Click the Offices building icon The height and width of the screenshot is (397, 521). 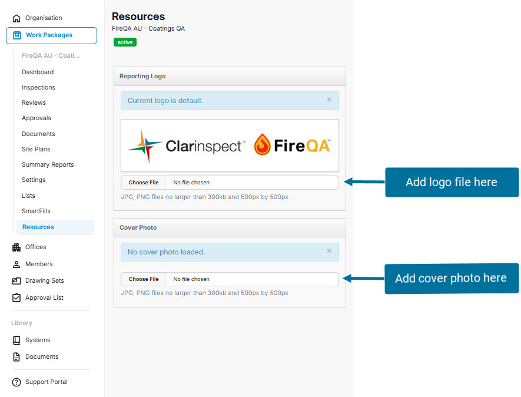click(x=16, y=247)
